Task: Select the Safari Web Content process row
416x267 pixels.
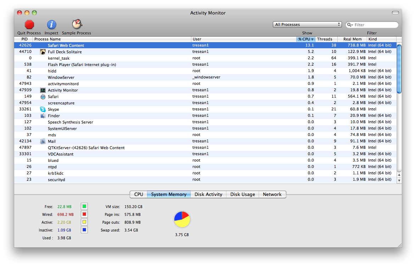Action: 205,45
